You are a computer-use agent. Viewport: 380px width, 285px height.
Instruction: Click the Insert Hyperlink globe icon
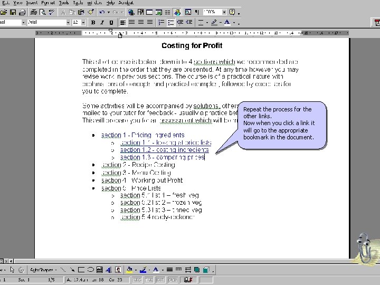tap(131, 12)
